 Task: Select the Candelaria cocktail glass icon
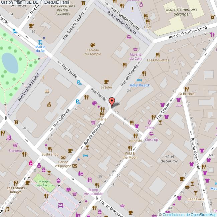click(x=196, y=193)
